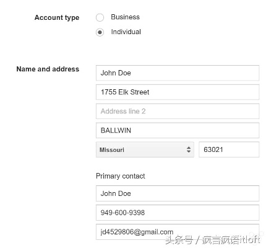The image size is (266, 248).
Task: Click the '疯言疯语itloft' watermark text
Action: [x=231, y=240]
